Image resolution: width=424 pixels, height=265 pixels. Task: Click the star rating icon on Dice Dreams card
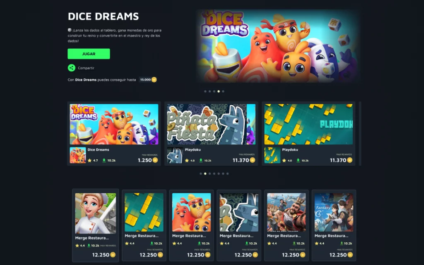[x=90, y=161]
